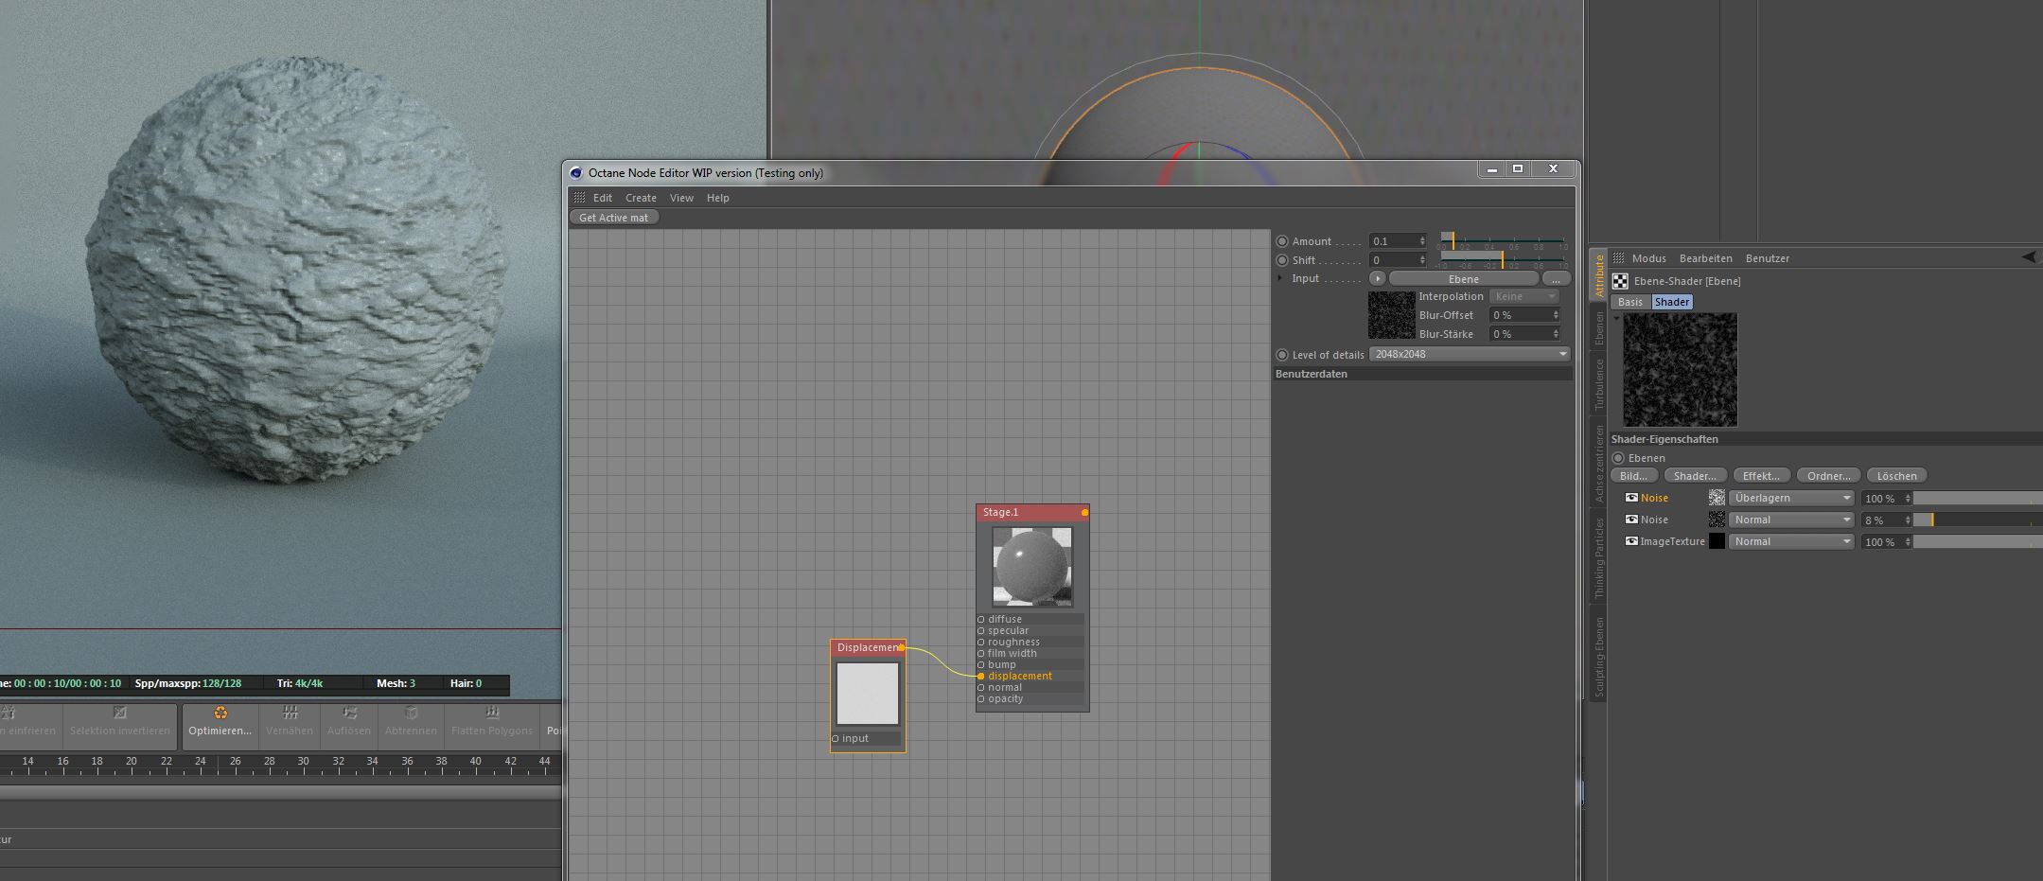2043x881 pixels.
Task: Click the Attribute manager menu grip icon
Action: [x=1618, y=258]
